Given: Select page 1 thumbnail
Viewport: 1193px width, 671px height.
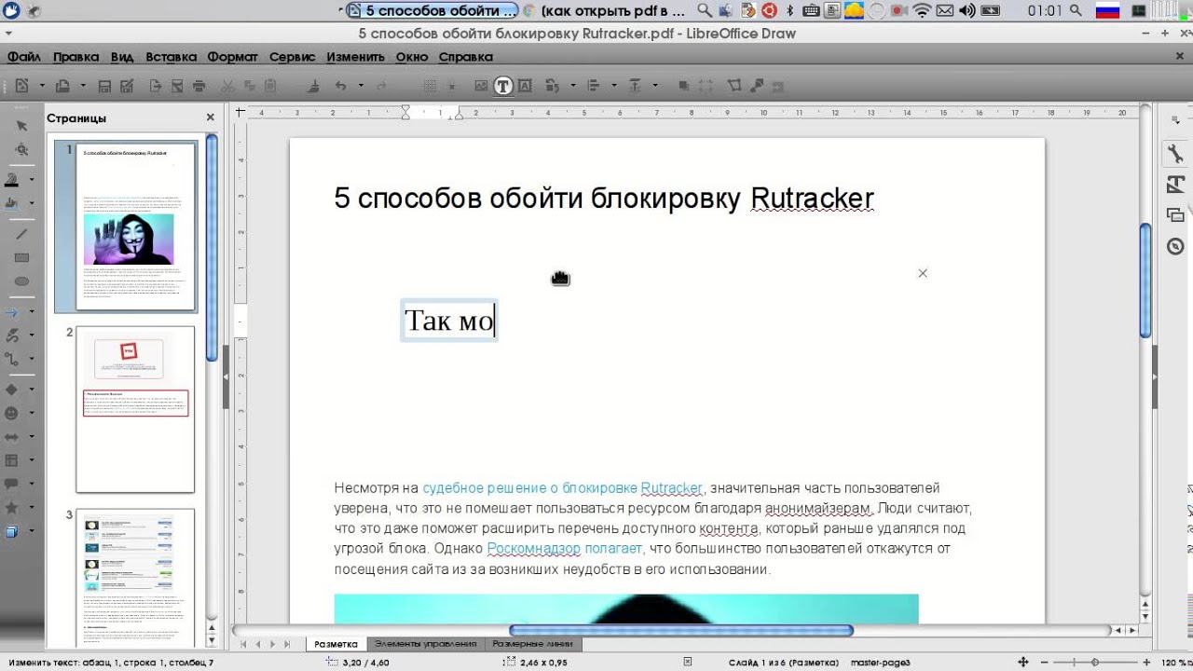Looking at the screenshot, I should coord(136,226).
